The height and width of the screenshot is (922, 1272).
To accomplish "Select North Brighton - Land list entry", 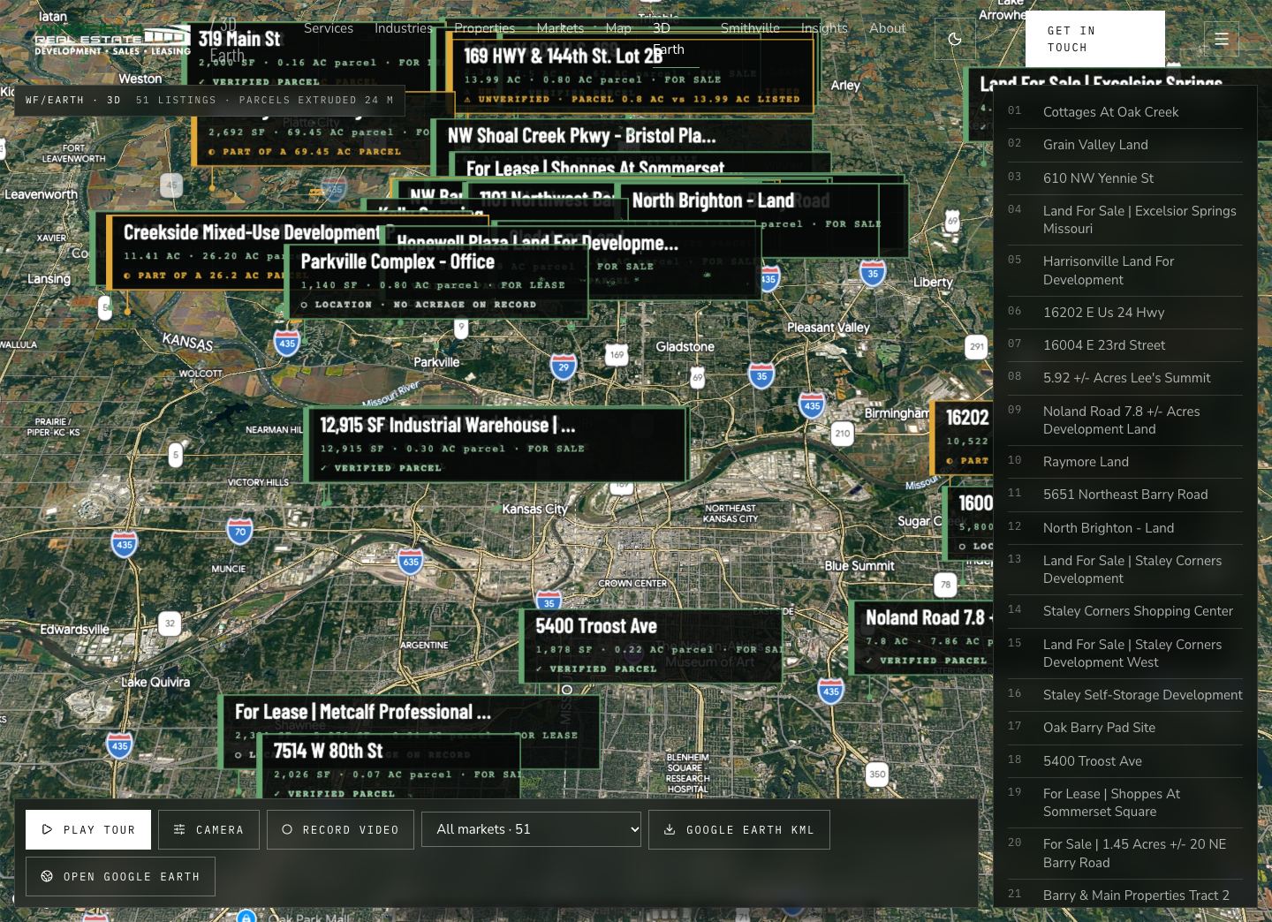I will 1125,528.
